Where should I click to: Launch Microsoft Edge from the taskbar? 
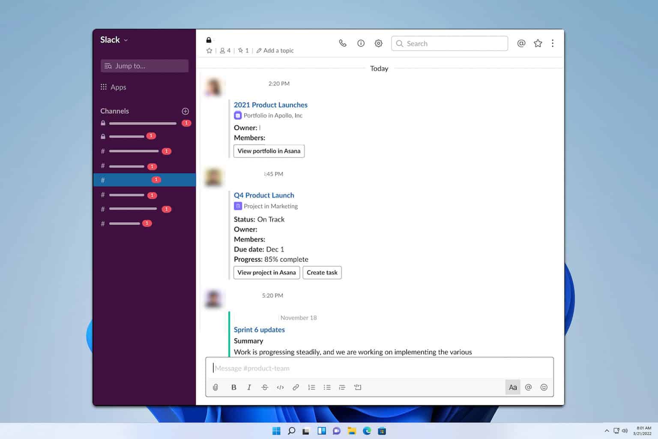click(x=367, y=431)
